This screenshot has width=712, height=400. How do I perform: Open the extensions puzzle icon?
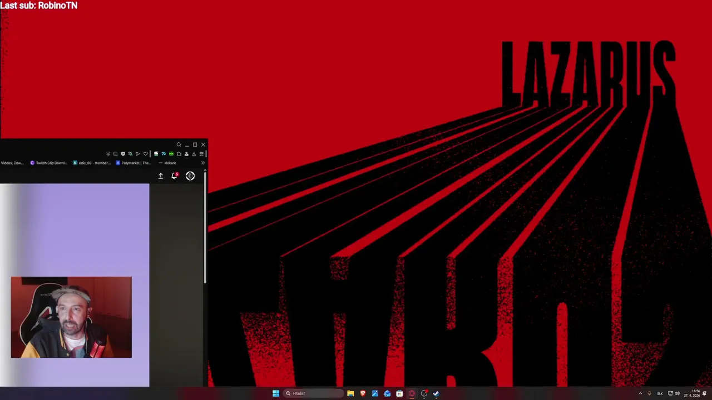[x=179, y=154]
